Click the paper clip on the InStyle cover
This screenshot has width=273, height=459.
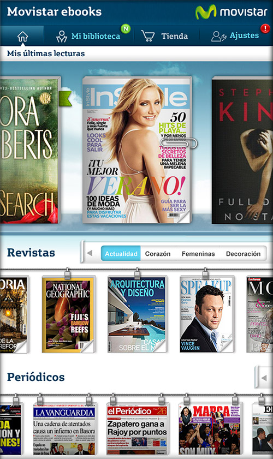click(x=179, y=143)
